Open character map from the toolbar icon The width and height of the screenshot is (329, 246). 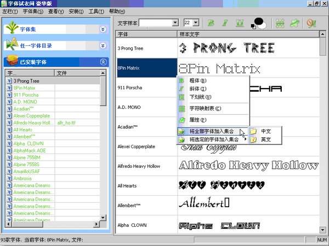click(280, 23)
